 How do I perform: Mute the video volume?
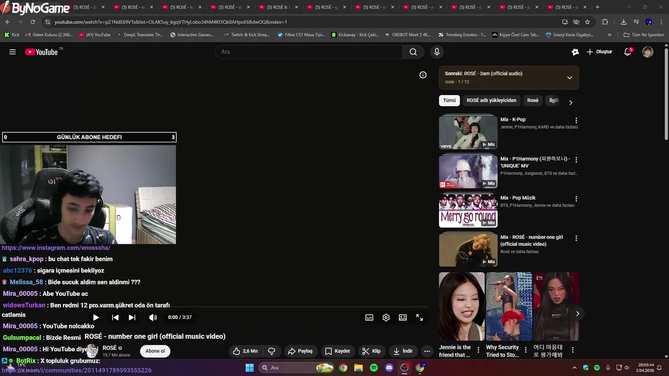(x=153, y=318)
